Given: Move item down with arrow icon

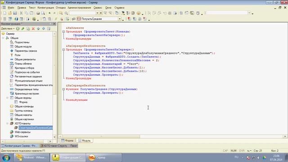Looking at the screenshot, I should click(44, 29).
